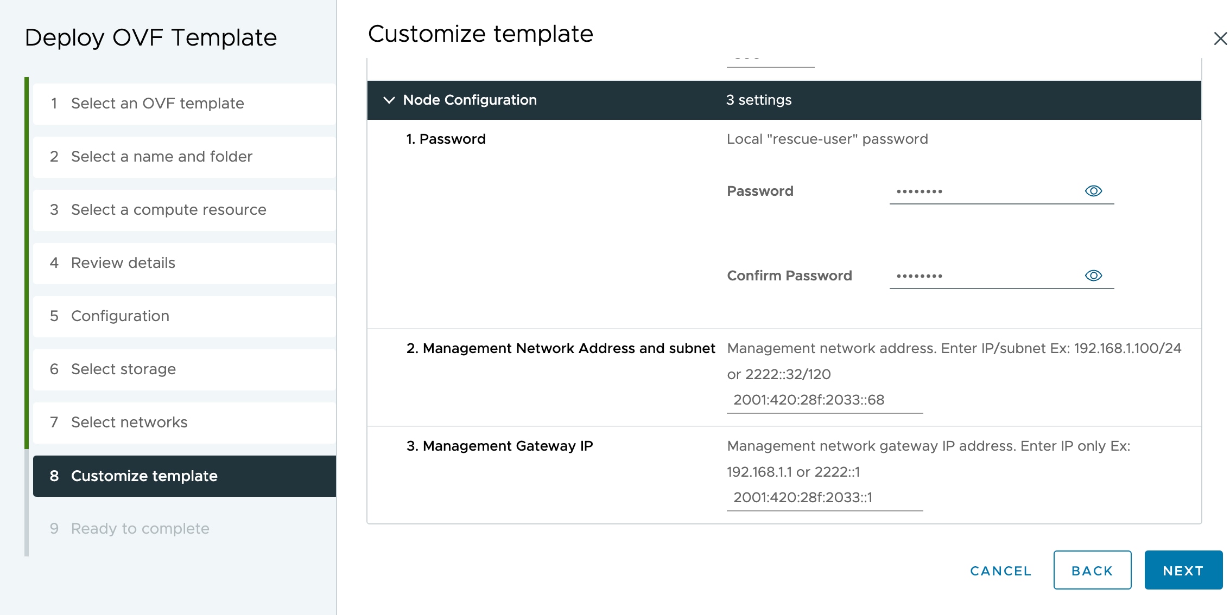
Task: Click '2. Management Network Address and subnet' label
Action: [x=561, y=349]
